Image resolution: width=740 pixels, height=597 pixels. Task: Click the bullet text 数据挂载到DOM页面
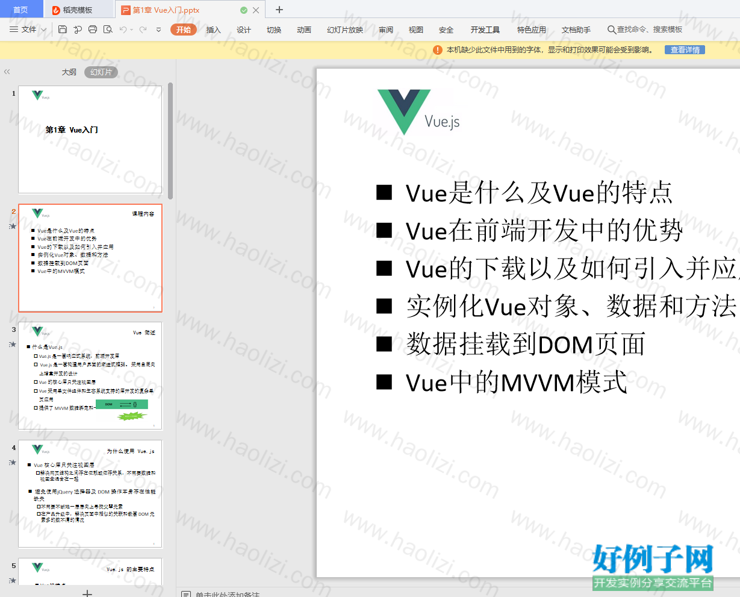526,345
